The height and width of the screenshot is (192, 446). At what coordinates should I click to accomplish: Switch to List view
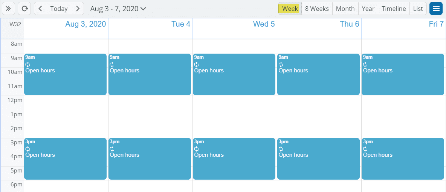pos(418,9)
